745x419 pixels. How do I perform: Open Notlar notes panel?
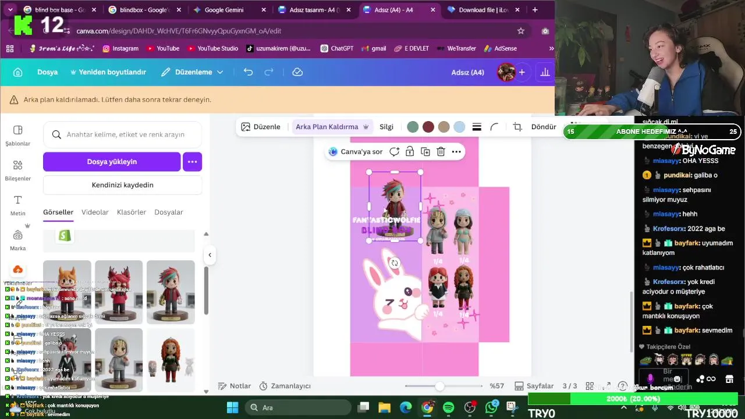[x=234, y=386]
